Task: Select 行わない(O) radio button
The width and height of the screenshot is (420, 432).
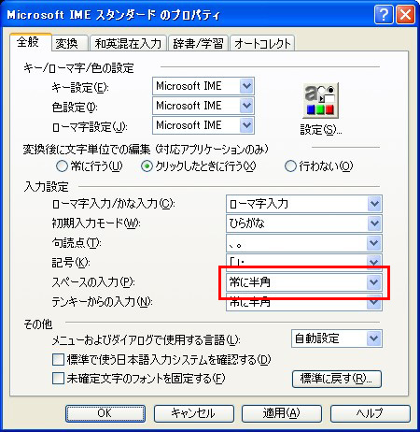Action: [x=290, y=166]
